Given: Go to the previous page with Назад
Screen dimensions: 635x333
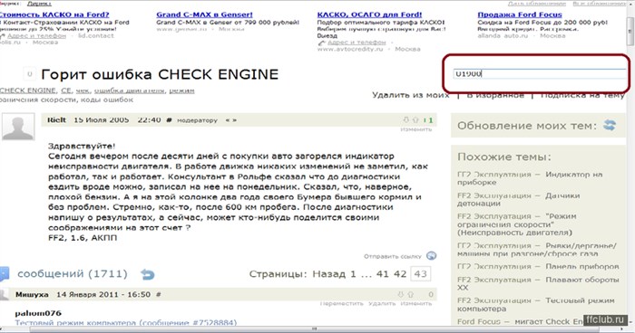Looking at the screenshot, I should pos(328,274).
